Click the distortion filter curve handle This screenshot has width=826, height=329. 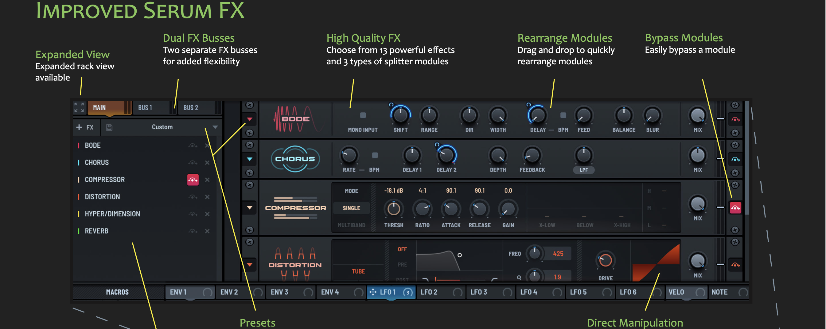click(459, 255)
